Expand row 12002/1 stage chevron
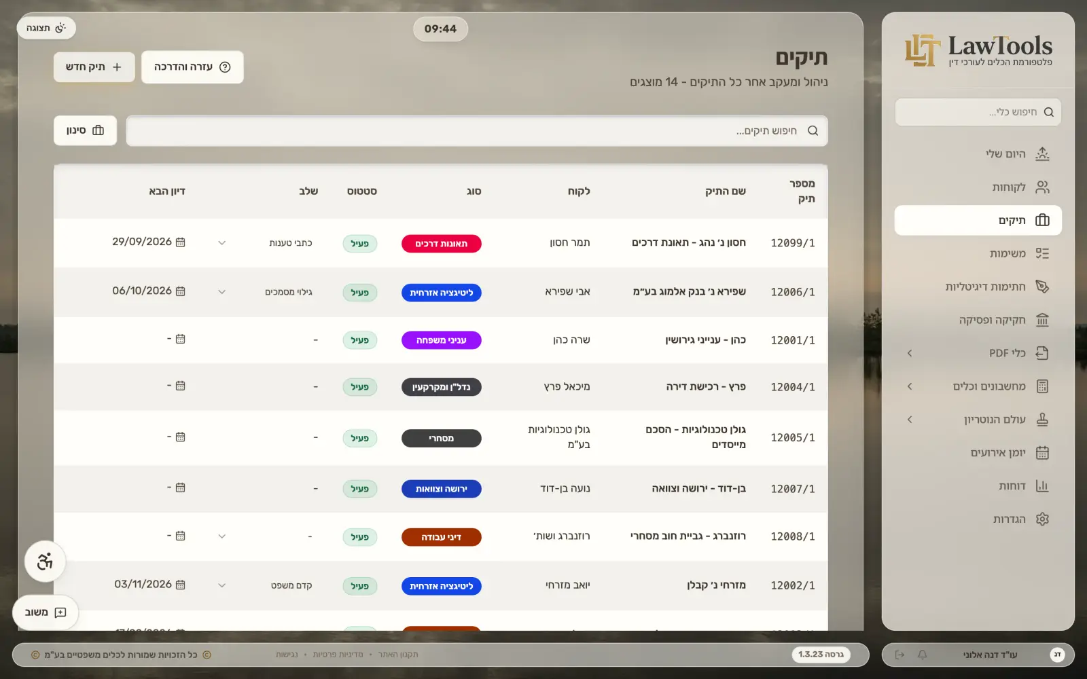1087x679 pixels. (x=221, y=585)
